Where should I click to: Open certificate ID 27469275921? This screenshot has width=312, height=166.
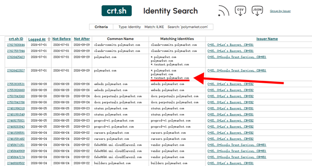[x=16, y=120]
